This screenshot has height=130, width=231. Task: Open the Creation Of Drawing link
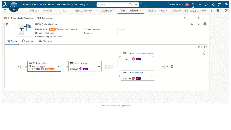coord(135,73)
